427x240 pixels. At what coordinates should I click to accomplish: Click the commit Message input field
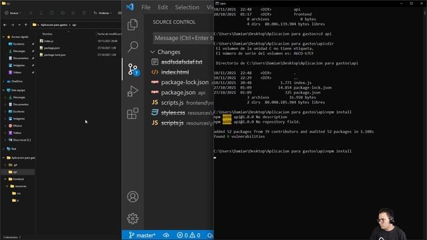[183, 38]
